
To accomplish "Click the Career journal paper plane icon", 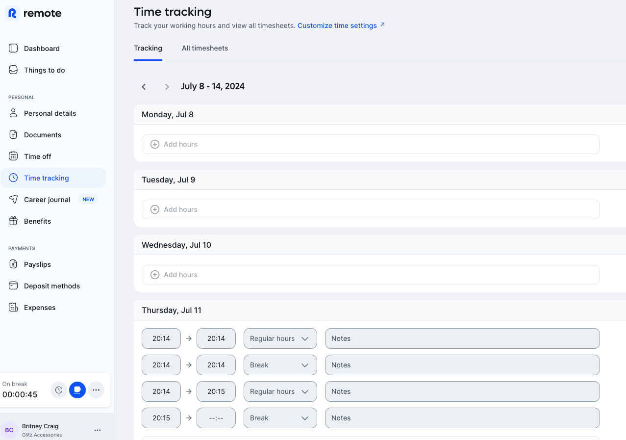I will tap(13, 199).
